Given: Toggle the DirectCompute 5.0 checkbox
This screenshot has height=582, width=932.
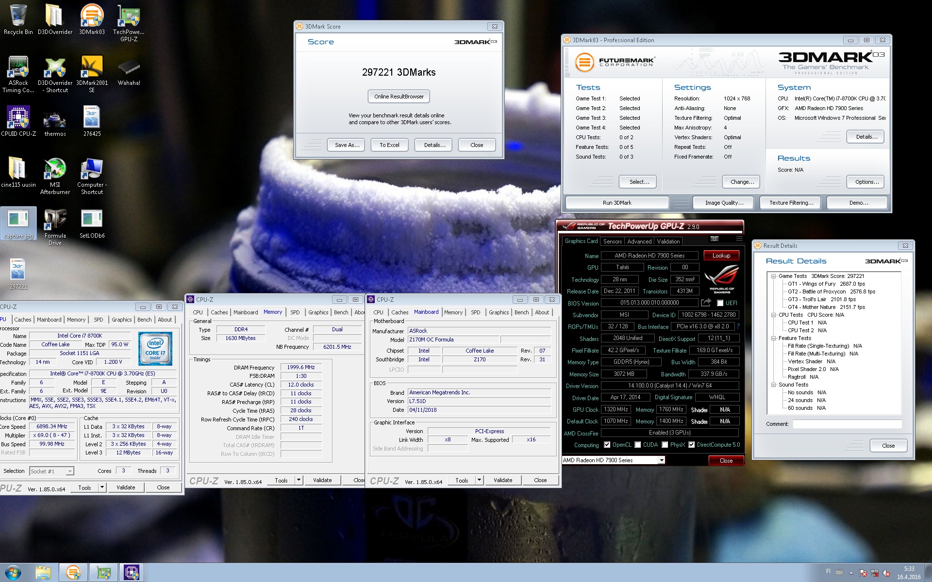Looking at the screenshot, I should point(691,445).
